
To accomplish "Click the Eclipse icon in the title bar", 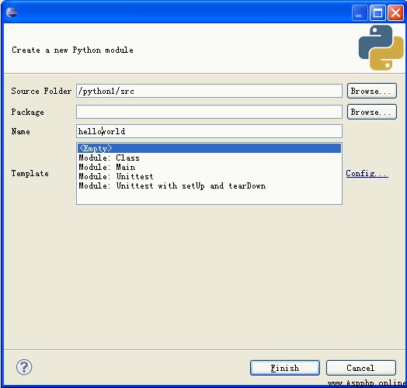I will [x=12, y=12].
